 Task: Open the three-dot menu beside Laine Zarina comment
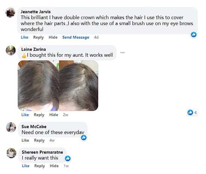pyautogui.click(x=122, y=52)
